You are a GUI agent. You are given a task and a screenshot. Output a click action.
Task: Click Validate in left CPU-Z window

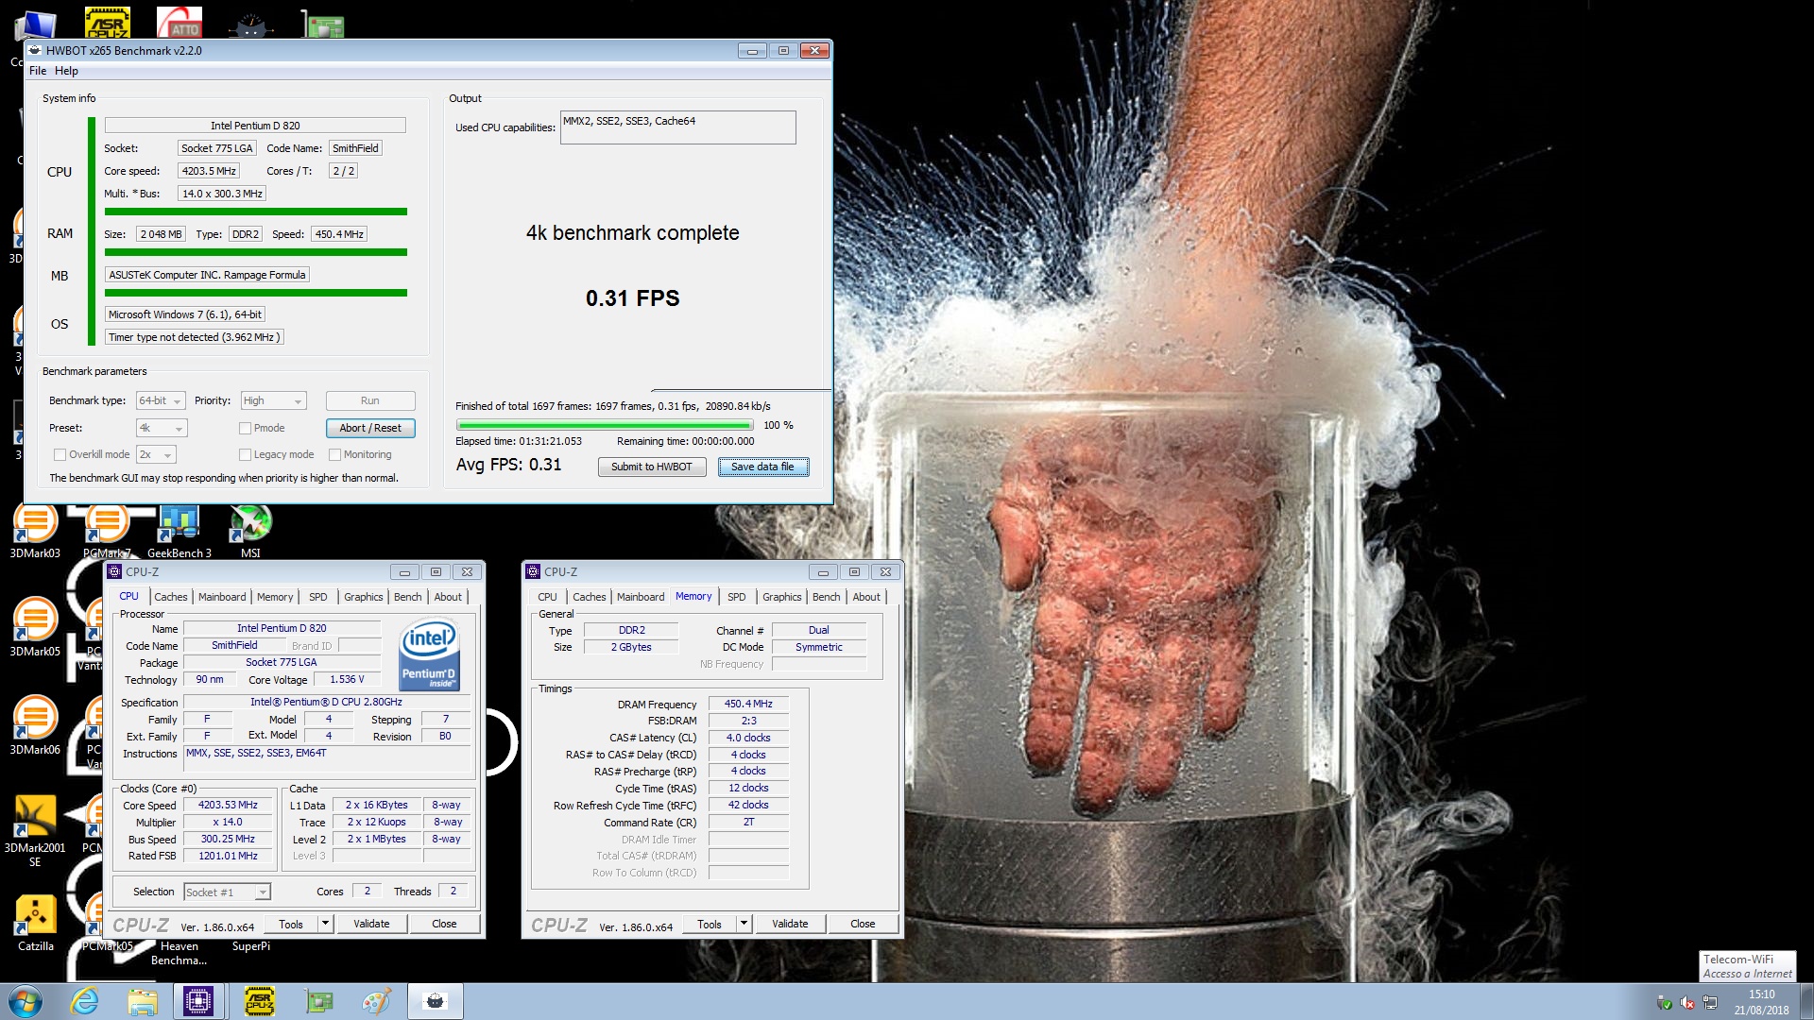point(371,924)
